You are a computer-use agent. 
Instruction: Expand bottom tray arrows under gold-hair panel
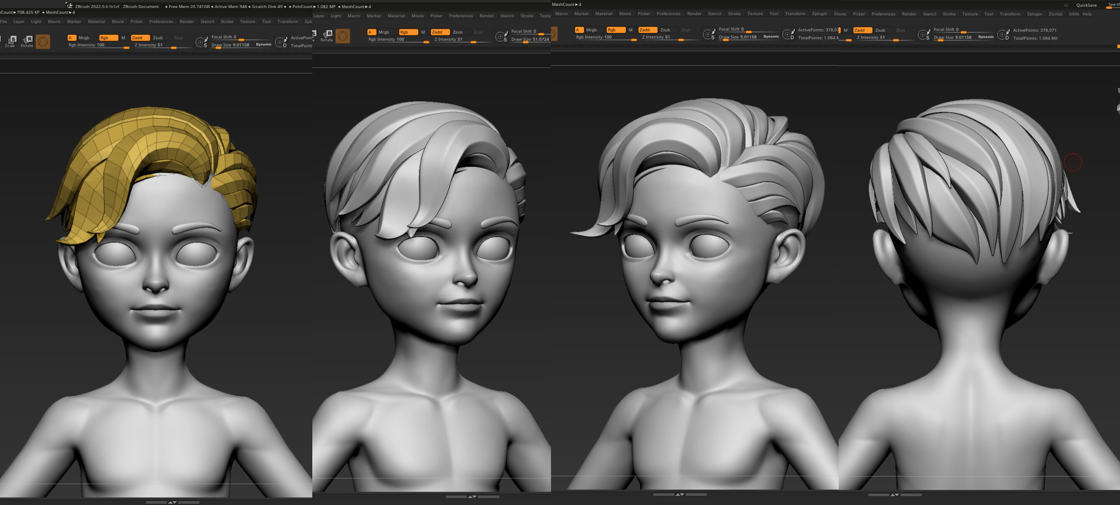pos(173,502)
